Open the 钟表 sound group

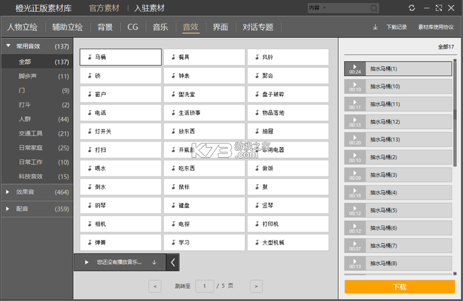point(204,76)
